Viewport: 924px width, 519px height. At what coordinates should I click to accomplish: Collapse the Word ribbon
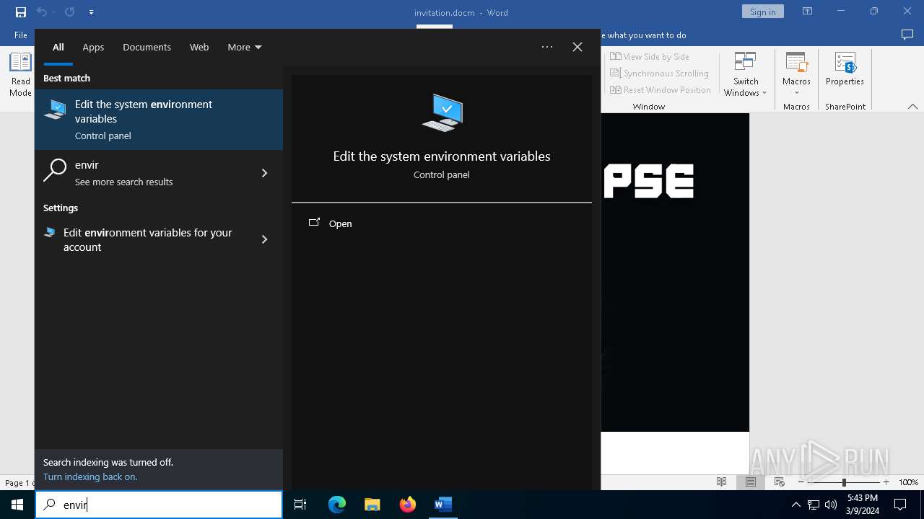[x=912, y=107]
